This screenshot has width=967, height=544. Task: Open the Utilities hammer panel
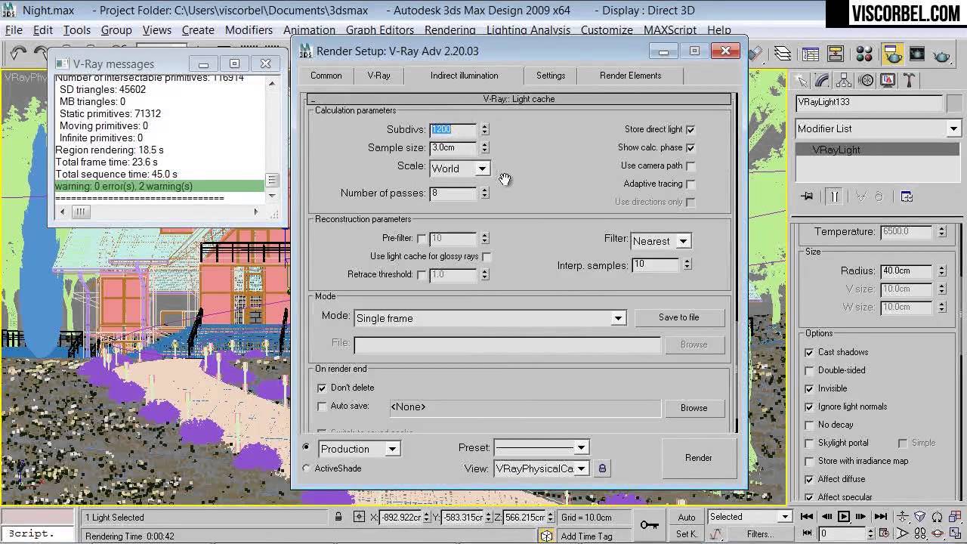tap(910, 80)
